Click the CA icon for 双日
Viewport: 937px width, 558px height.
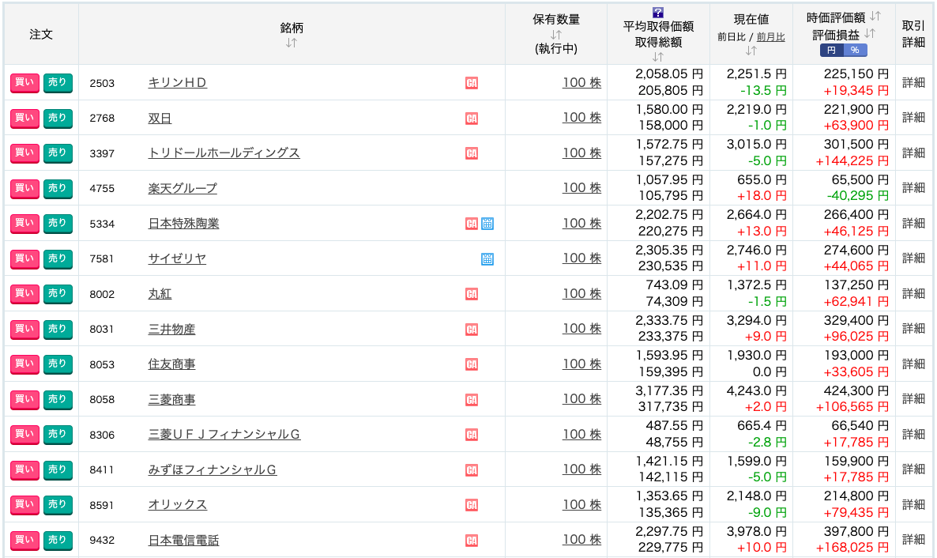(x=472, y=119)
